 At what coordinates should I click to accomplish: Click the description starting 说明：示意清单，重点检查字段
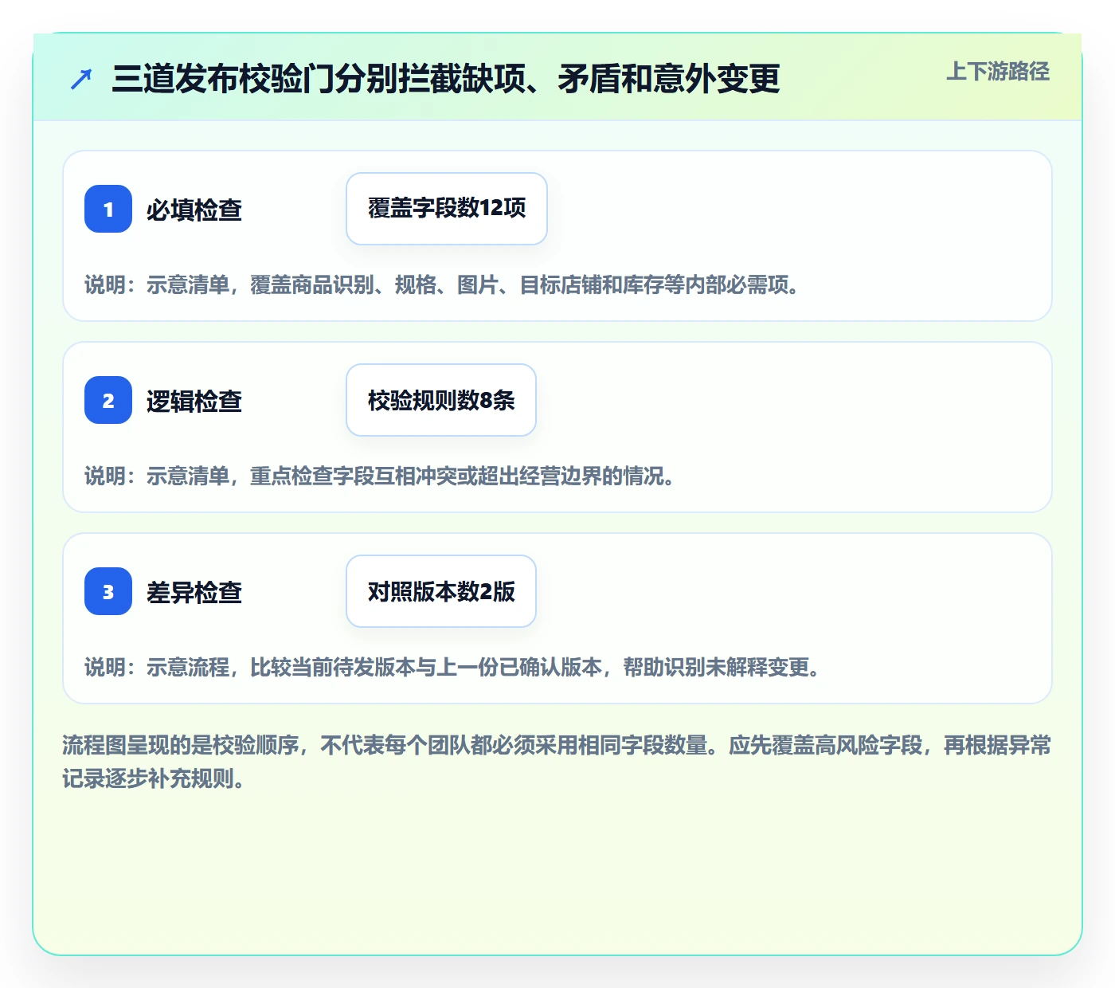click(x=380, y=476)
